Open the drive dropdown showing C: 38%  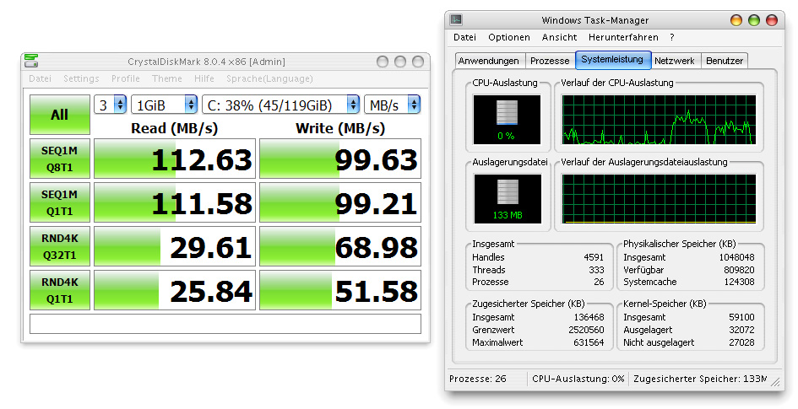click(281, 105)
